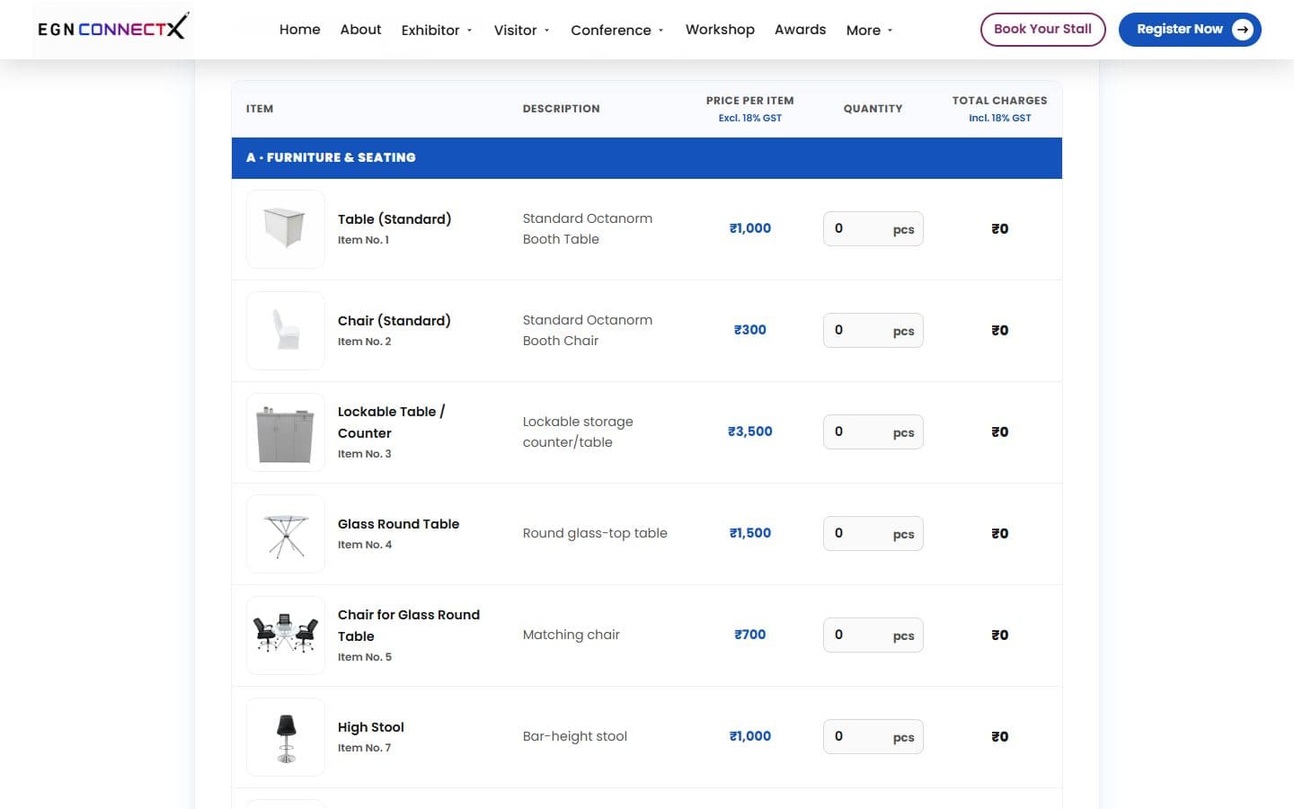Viewport: 1294px width, 809px height.
Task: Click the ₹1,500 price for Glass Round Table
Action: (x=750, y=533)
